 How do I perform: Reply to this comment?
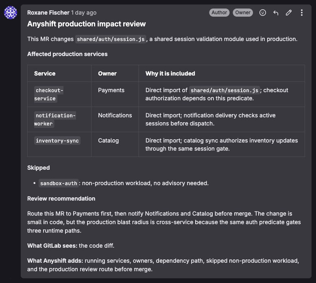click(276, 13)
